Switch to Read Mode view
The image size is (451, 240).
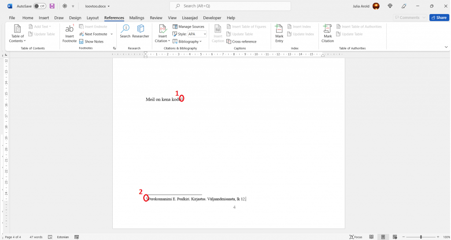point(371,237)
